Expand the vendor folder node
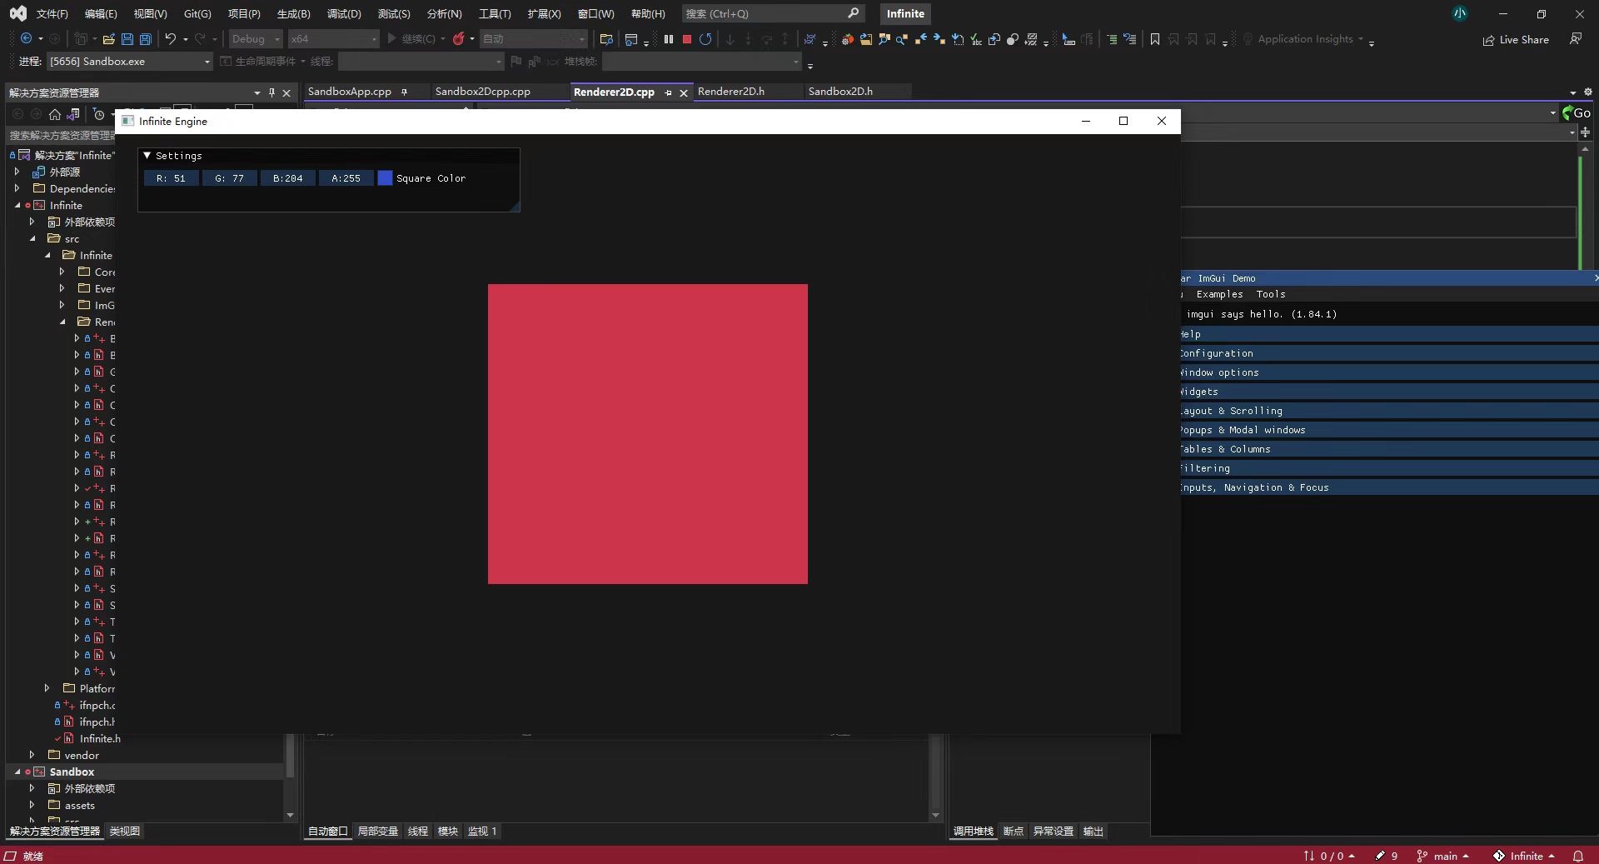The height and width of the screenshot is (864, 1599). pyautogui.click(x=32, y=755)
